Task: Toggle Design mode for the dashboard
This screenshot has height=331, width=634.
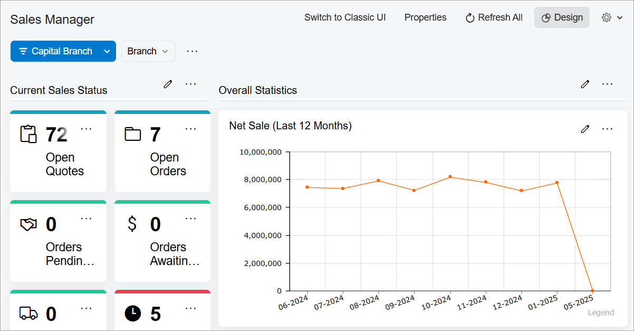Action: [562, 17]
